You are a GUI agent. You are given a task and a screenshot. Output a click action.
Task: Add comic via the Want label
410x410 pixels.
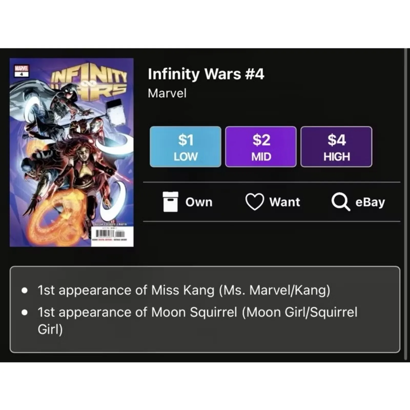coord(285,202)
